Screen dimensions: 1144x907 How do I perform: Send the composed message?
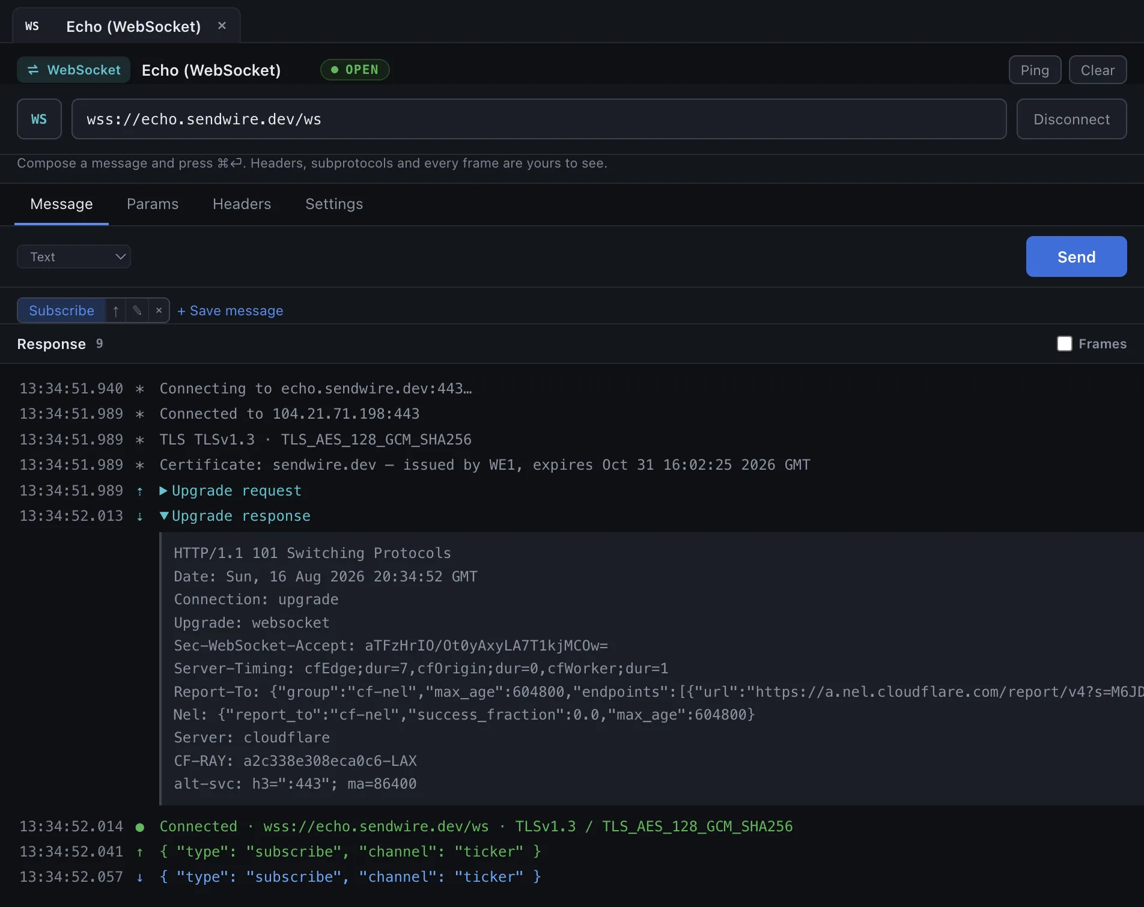(1076, 256)
